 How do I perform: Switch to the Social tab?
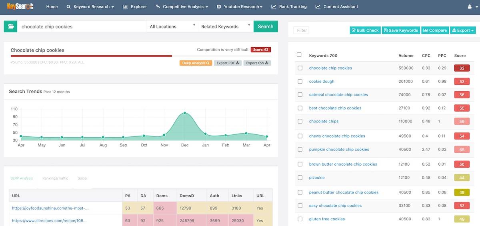[82, 178]
